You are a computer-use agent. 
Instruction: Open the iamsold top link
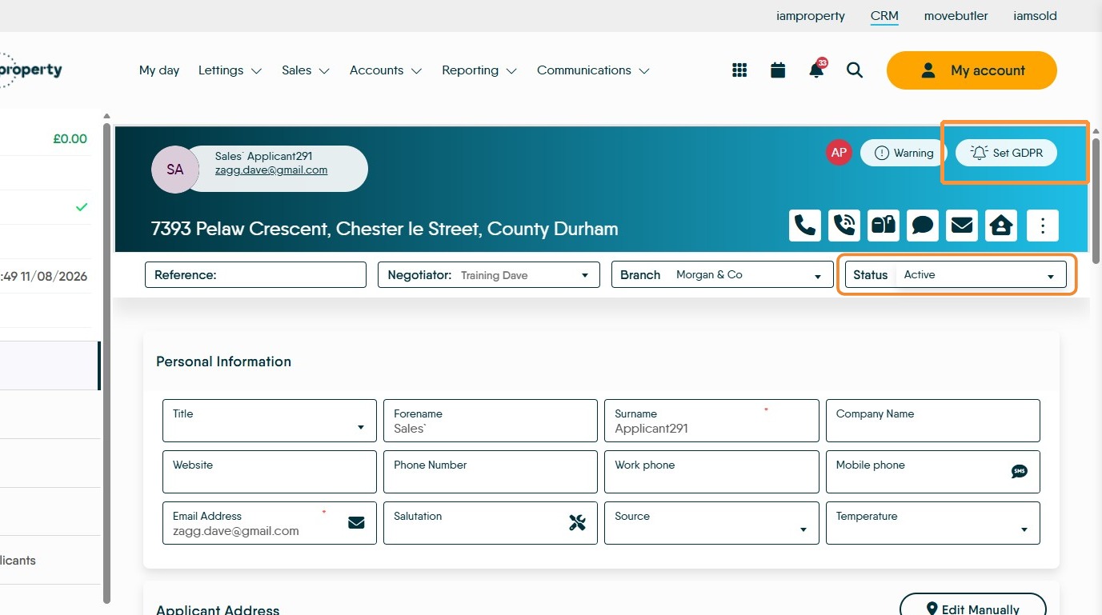pyautogui.click(x=1035, y=16)
